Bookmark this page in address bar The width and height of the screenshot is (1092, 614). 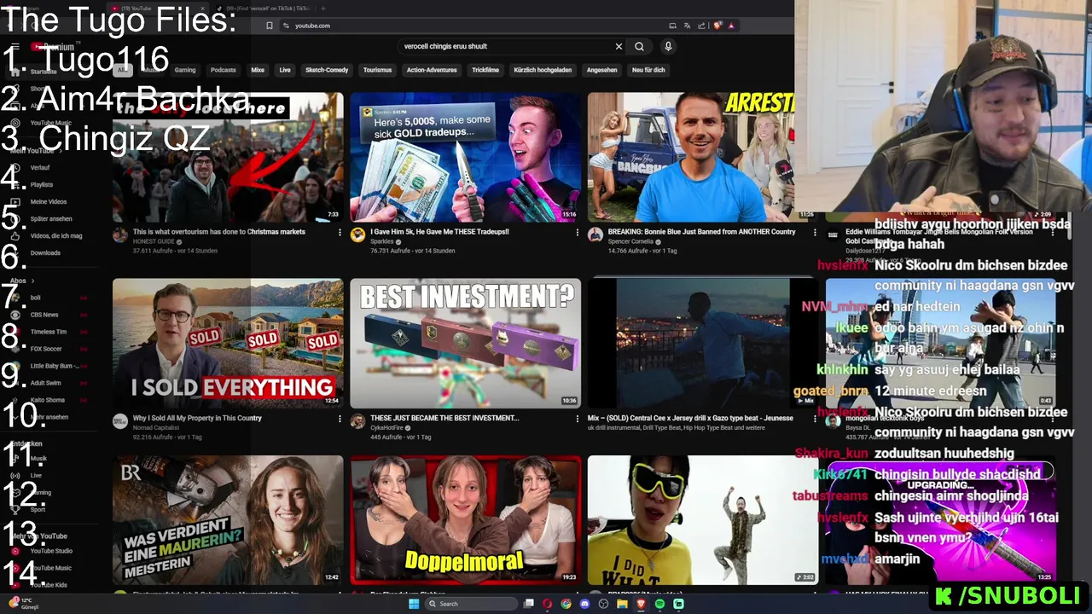coord(270,26)
